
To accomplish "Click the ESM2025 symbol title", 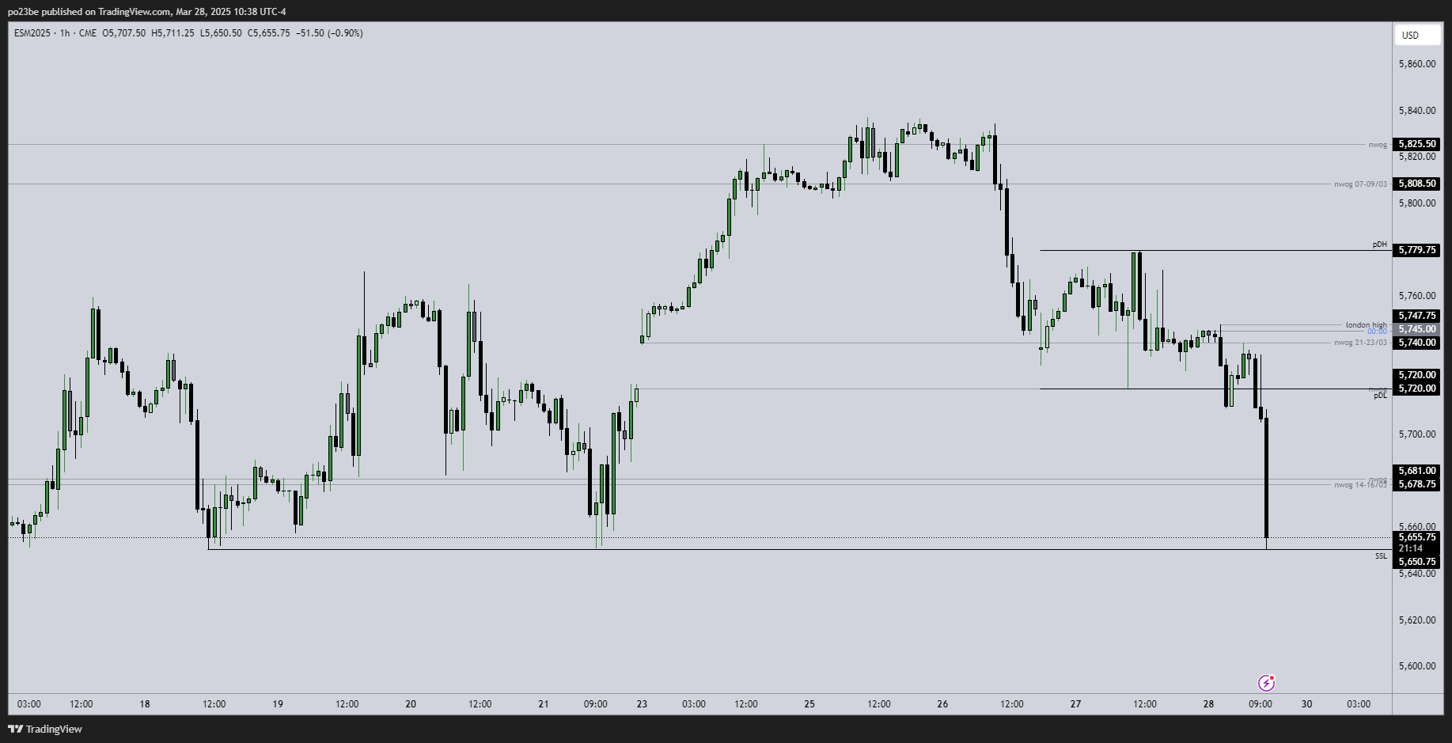I will coord(32,33).
